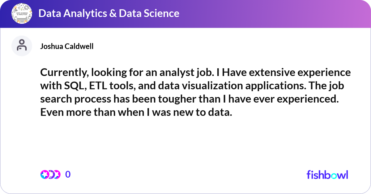Open the Joshua Caldwell author name link
This screenshot has width=371, height=194.
[x=67, y=46]
